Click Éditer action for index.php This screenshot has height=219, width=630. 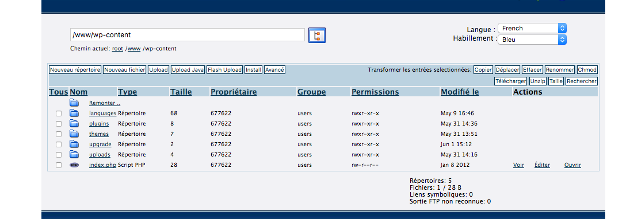[542, 165]
